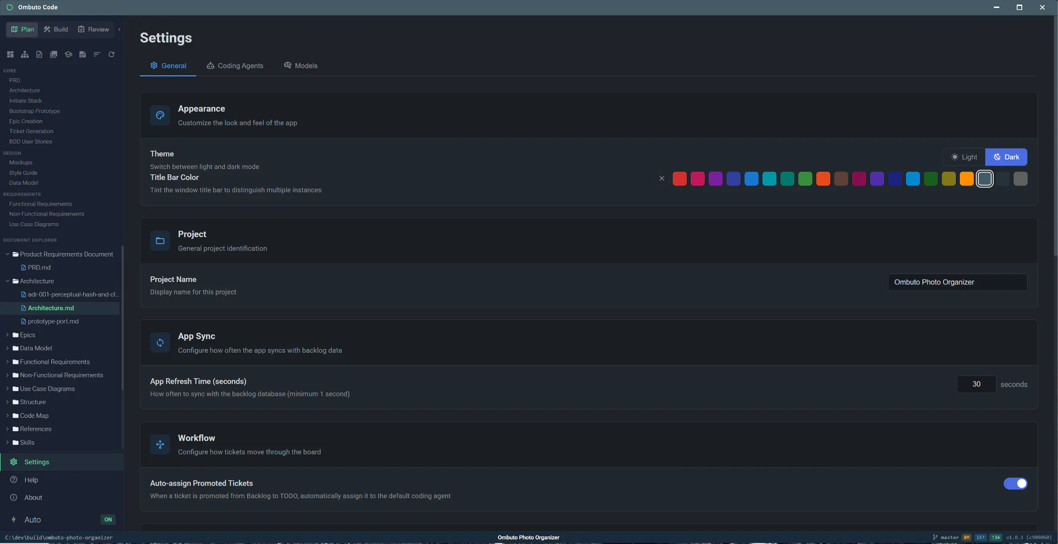
Task: Click the Auto lightning bolt icon
Action: [14, 520]
